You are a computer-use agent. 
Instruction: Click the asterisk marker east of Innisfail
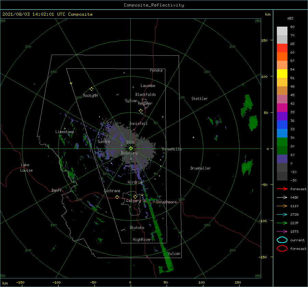(163, 117)
